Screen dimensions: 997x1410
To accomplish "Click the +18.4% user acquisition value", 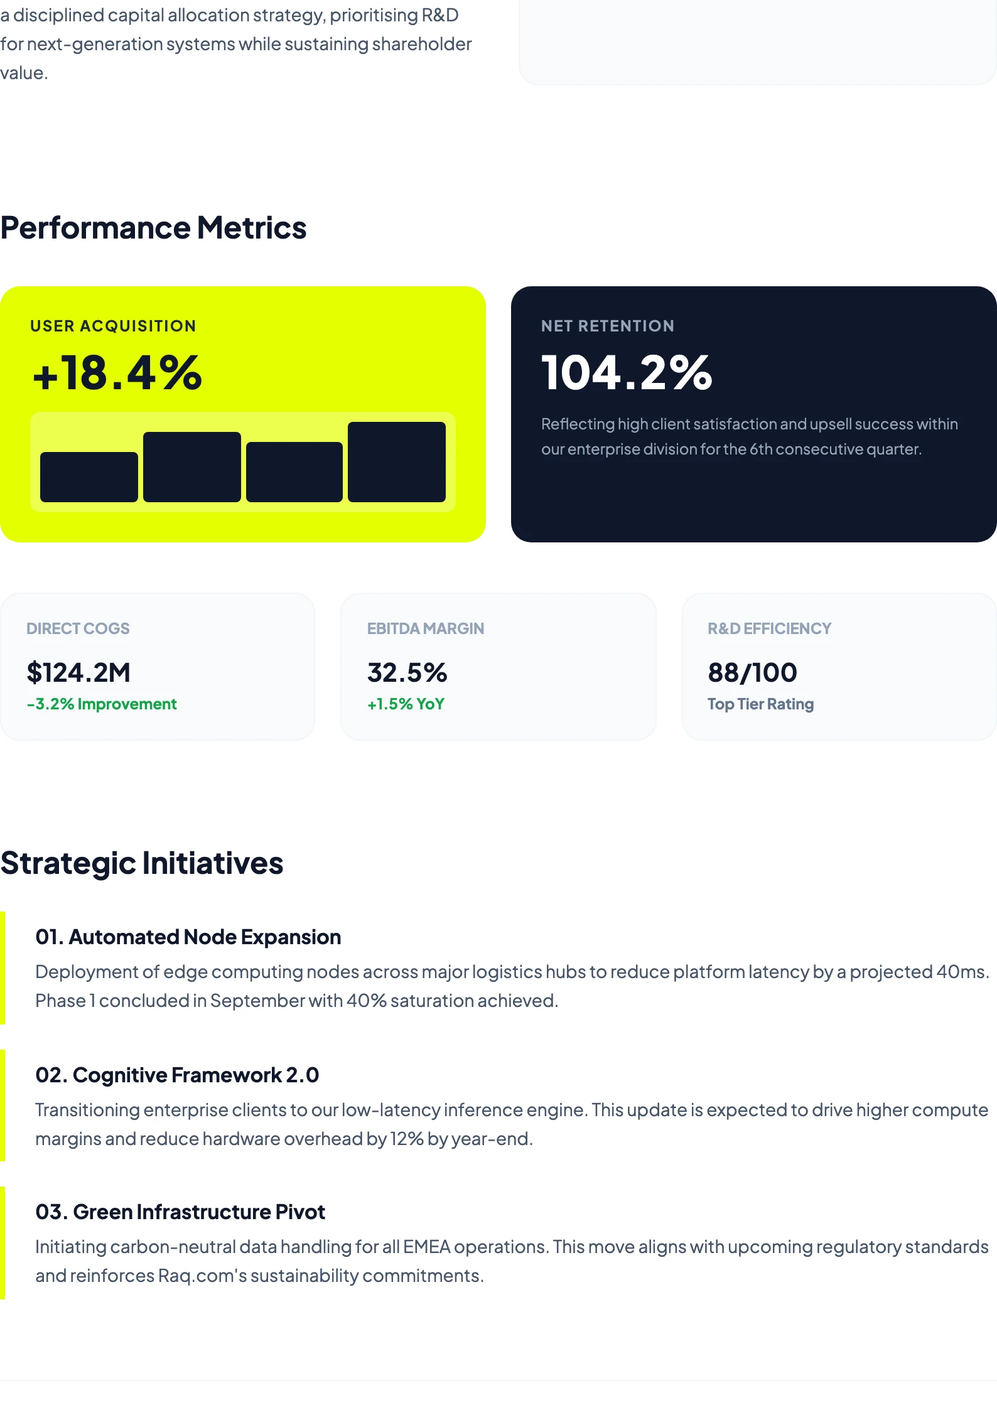I will 117,373.
